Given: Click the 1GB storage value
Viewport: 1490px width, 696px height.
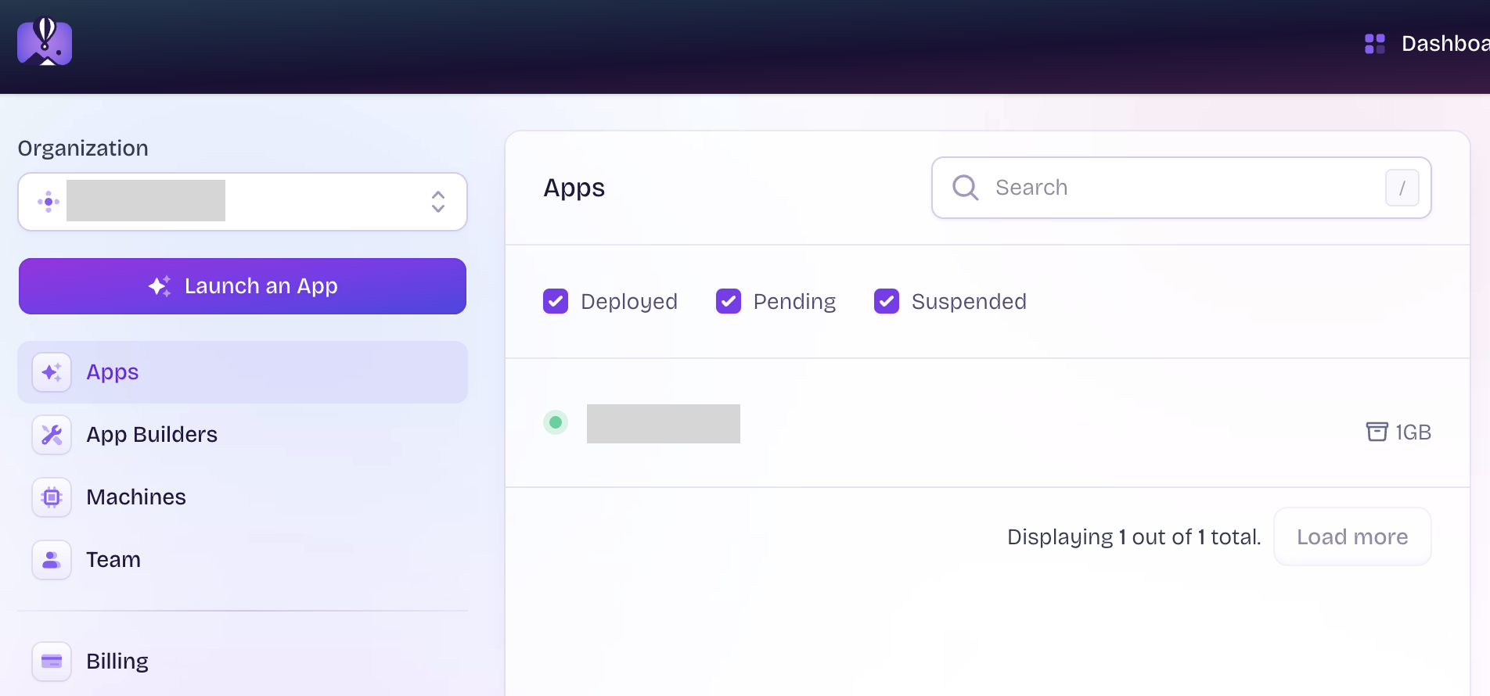Looking at the screenshot, I should click(1413, 432).
